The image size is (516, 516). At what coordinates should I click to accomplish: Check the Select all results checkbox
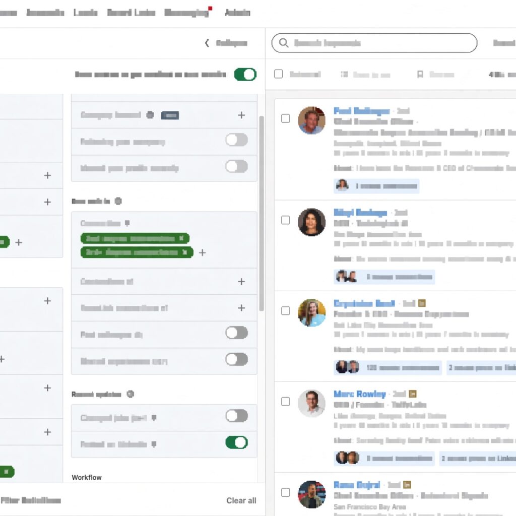pos(278,74)
